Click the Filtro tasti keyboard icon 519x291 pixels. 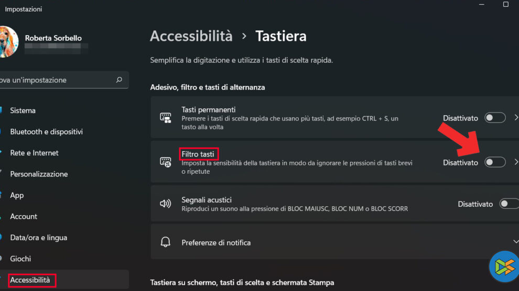166,162
